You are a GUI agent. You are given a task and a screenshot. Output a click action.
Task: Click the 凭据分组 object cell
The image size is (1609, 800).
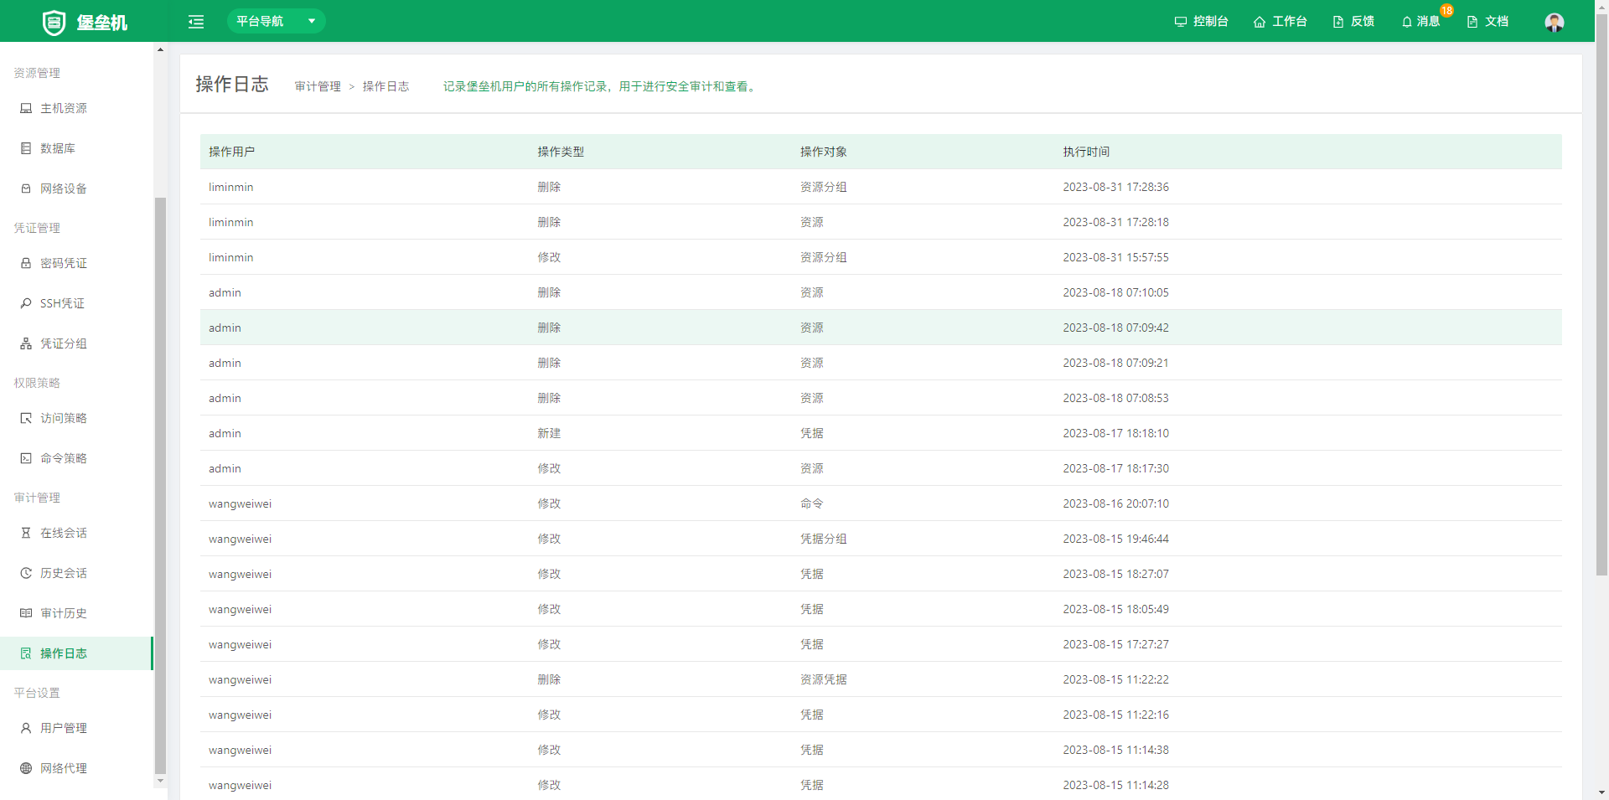click(x=823, y=539)
